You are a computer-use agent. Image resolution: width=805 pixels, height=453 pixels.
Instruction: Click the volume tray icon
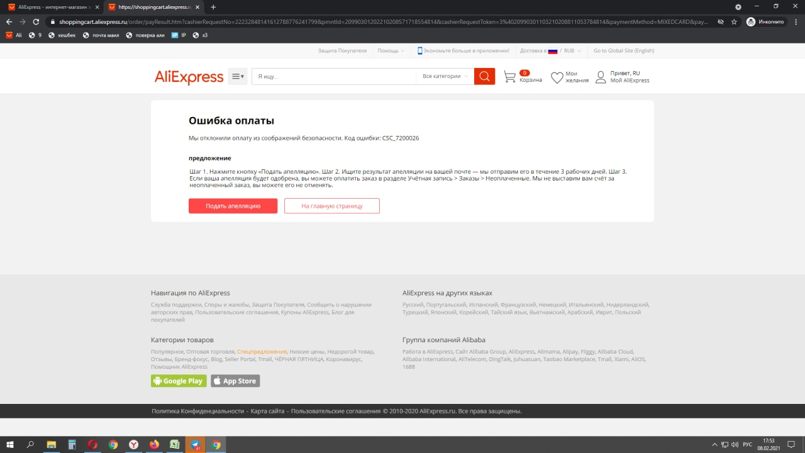tap(735, 444)
